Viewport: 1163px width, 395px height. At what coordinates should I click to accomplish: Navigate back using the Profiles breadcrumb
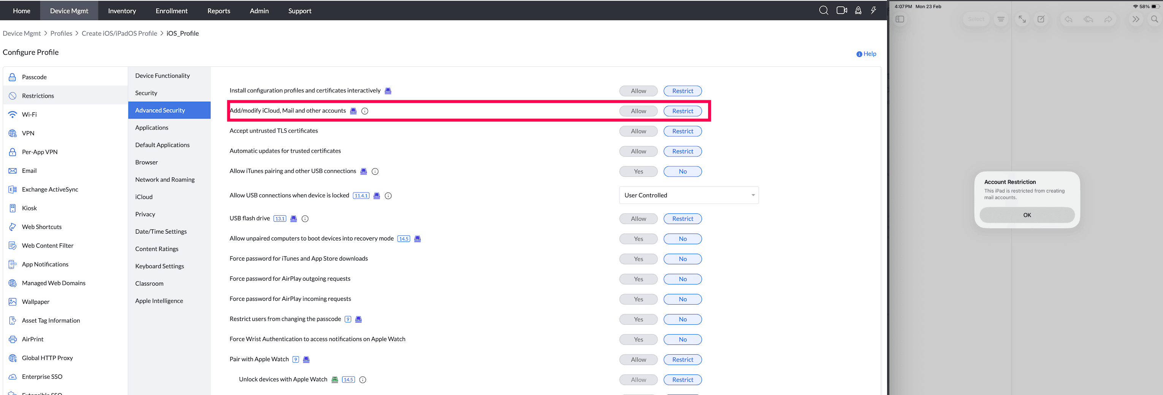62,33
